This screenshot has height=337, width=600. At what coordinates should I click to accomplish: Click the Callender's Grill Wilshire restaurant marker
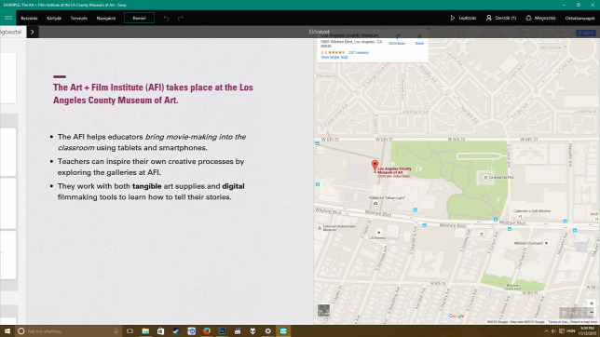520,217
